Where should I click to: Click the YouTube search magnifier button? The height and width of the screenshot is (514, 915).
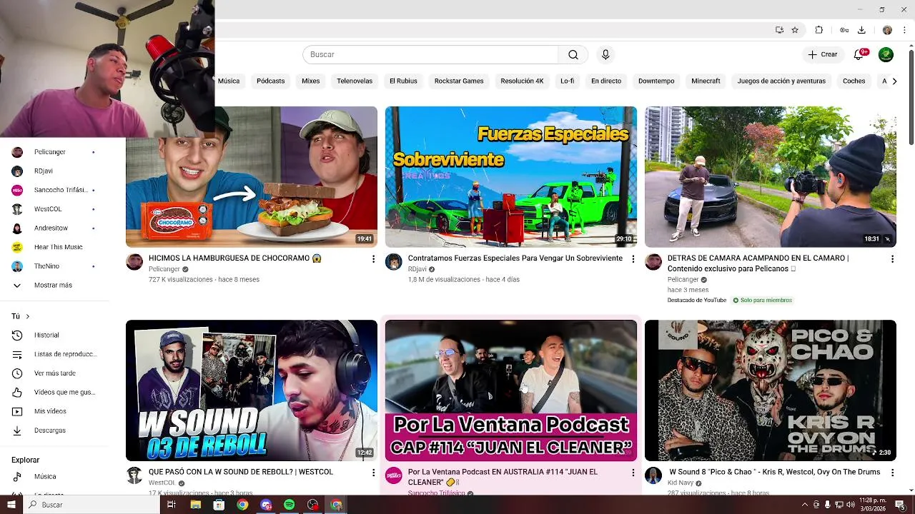click(573, 55)
